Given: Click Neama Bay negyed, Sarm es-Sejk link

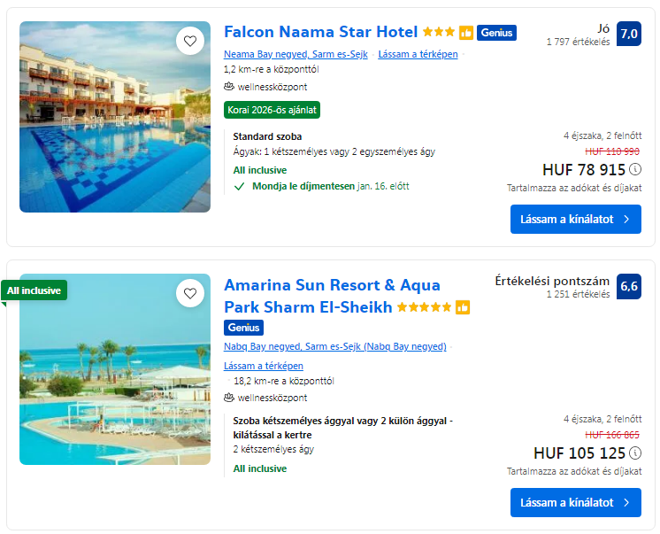Looking at the screenshot, I should pyautogui.click(x=295, y=54).
